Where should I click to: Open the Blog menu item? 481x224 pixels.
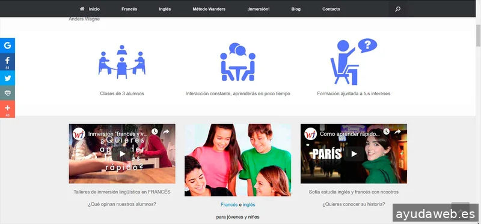(x=296, y=9)
